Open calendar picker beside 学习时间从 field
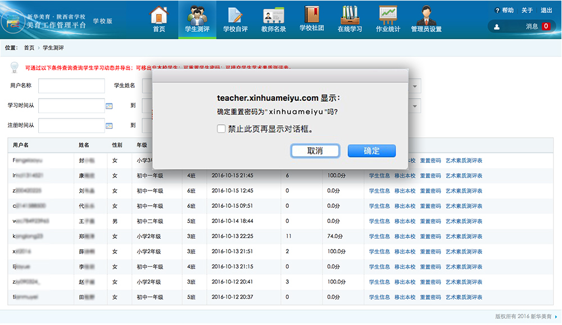Screen dimensions: 562x325 tap(109, 106)
